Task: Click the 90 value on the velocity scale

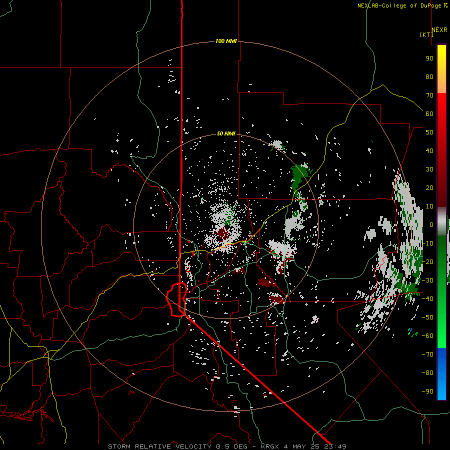Action: [429, 58]
